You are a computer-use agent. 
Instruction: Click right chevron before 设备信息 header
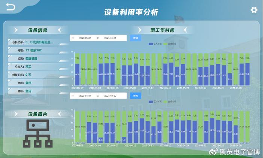click(16, 30)
